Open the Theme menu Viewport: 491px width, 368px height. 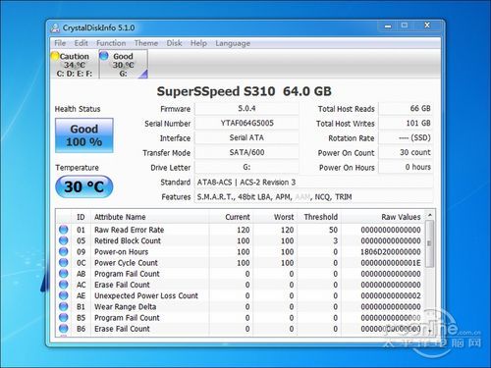pos(146,43)
